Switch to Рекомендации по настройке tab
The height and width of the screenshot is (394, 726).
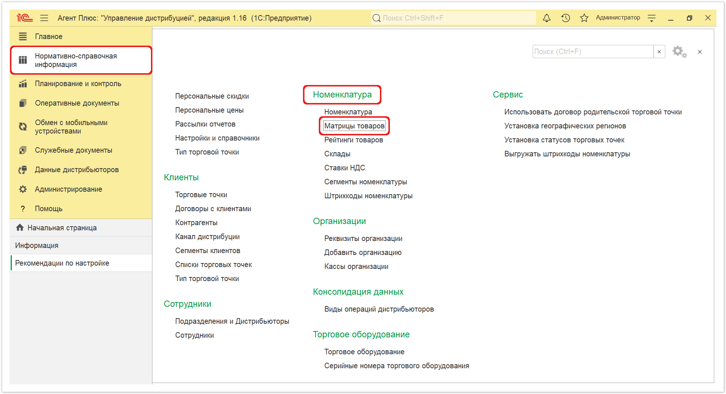pos(81,263)
